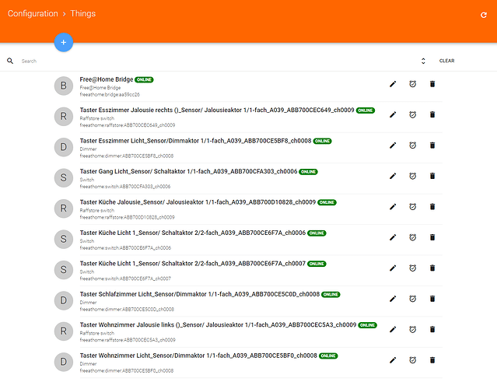The image size is (497, 389).
Task: Delete the Free@Home Bridge thing
Action: 432,84
